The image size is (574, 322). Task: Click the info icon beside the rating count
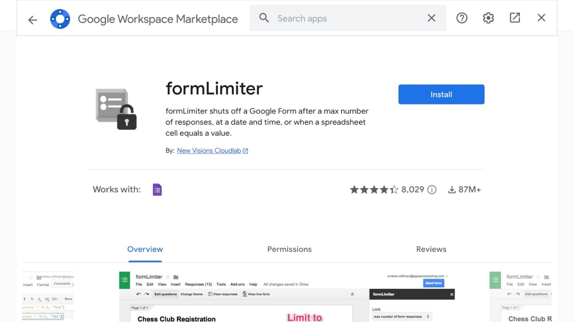click(432, 189)
